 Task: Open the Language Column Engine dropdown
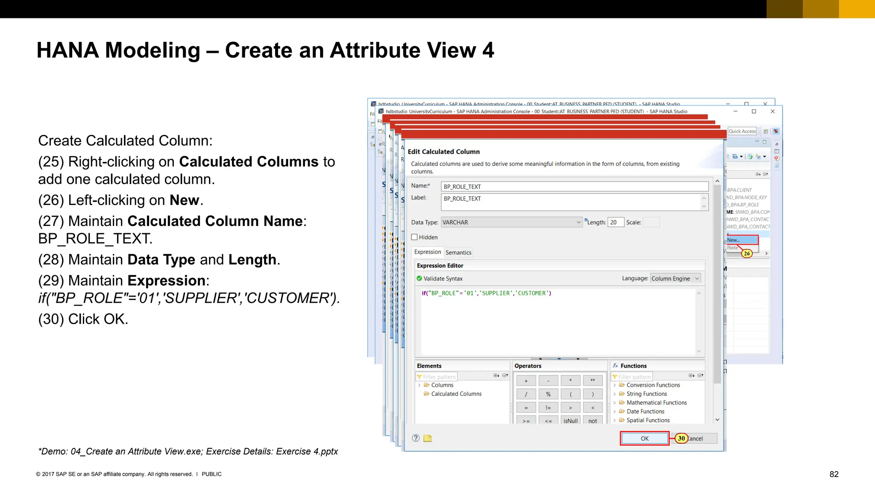click(x=675, y=278)
